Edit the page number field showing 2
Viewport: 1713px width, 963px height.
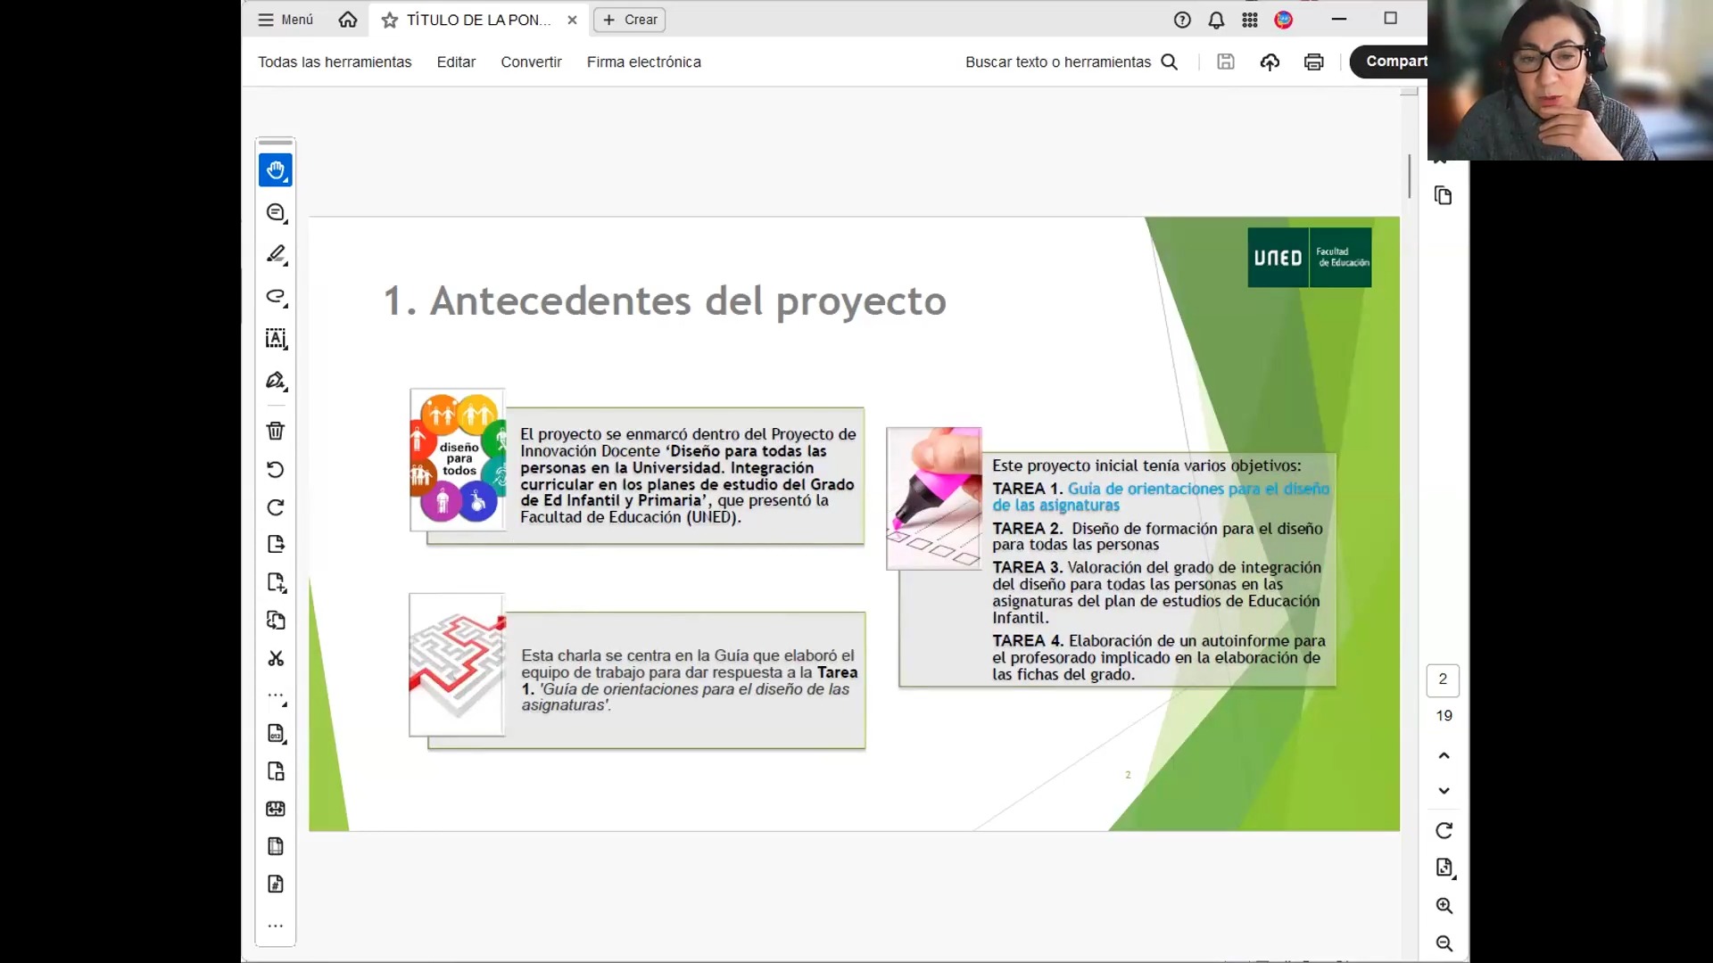tap(1444, 680)
